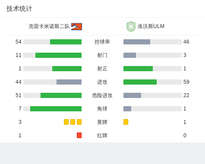Click the 克雷卡米诺斯二队 team logo

[x=76, y=27]
